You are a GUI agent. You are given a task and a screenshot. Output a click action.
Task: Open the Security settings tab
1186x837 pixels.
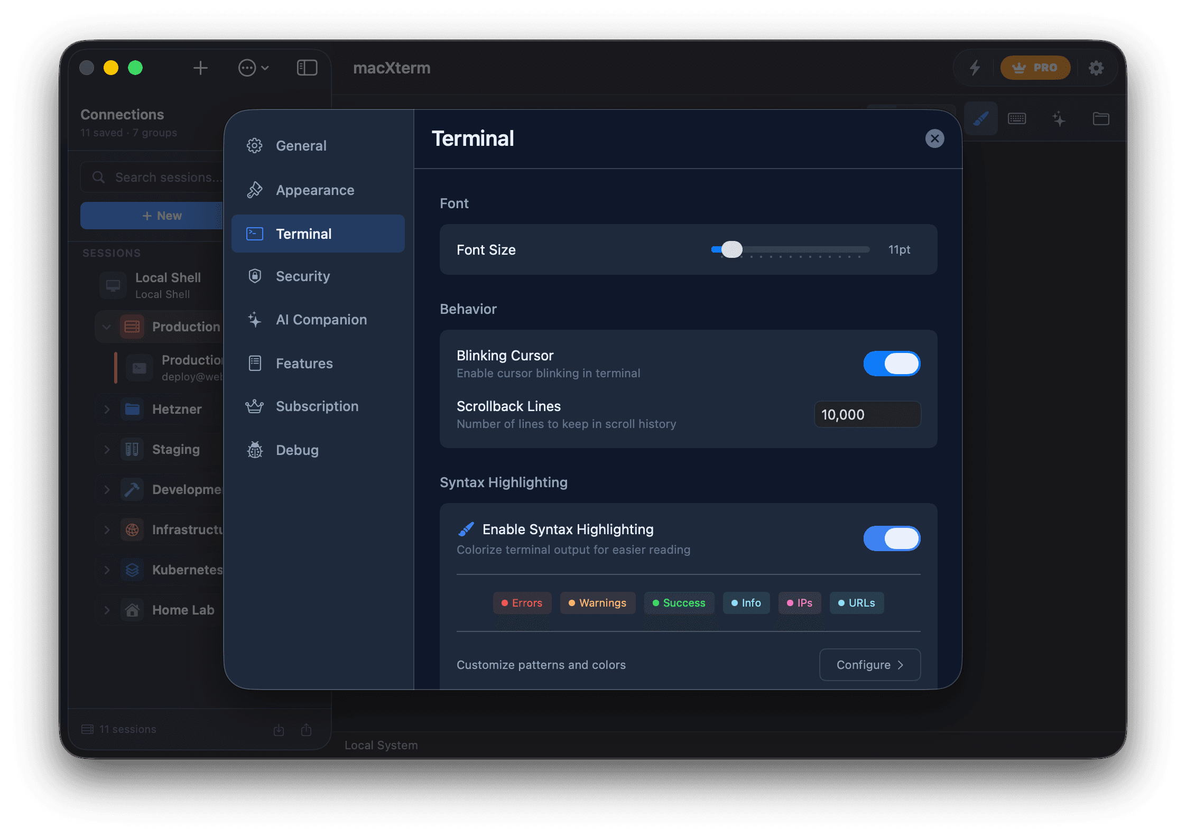[318, 276]
